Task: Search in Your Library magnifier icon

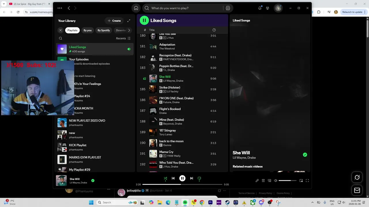Action: 61,38
